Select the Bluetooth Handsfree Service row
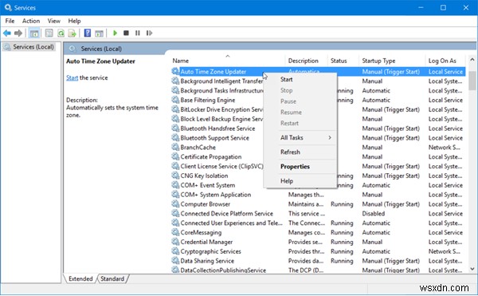This screenshot has width=478, height=296. [318, 128]
